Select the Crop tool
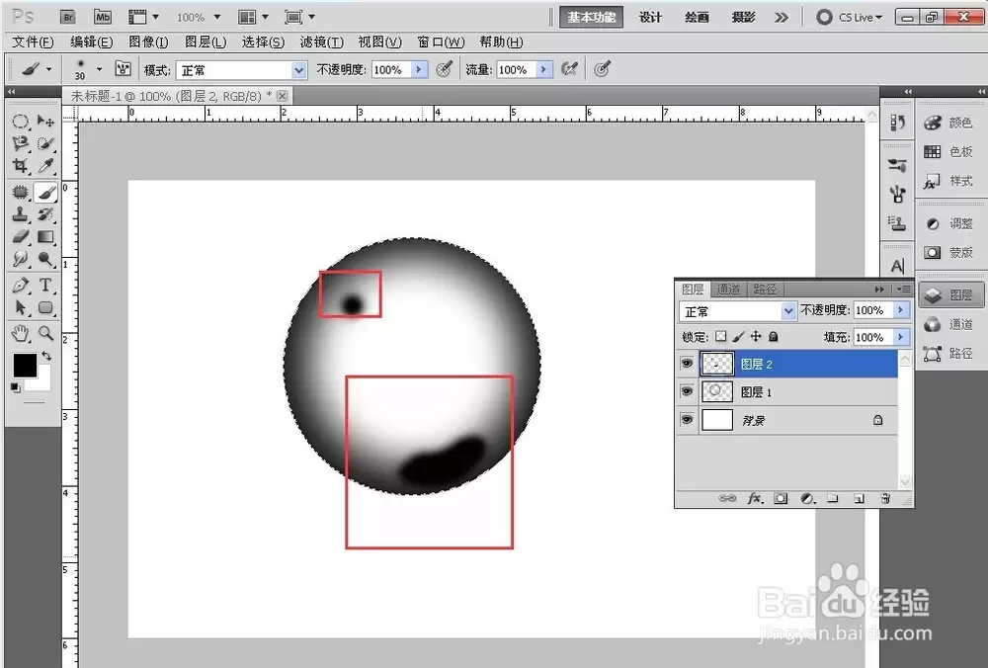This screenshot has height=668, width=988. 20,166
